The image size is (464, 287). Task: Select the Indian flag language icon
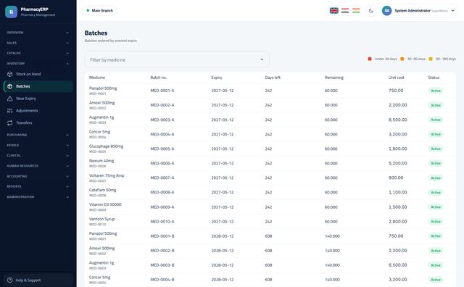click(x=356, y=11)
